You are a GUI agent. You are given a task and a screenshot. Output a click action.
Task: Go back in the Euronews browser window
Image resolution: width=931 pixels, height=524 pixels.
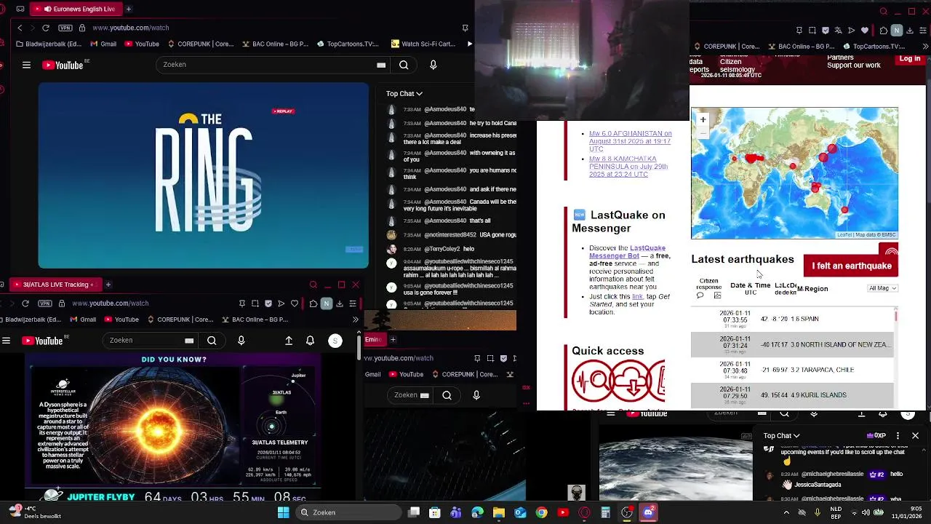[x=20, y=28]
